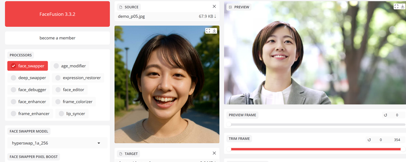The width and height of the screenshot is (406, 162).
Task: Download the source image
Action: [x=214, y=31]
